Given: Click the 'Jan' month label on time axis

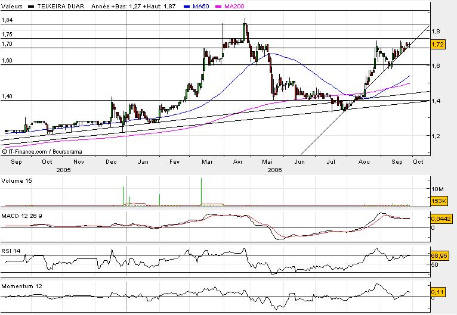Looking at the screenshot, I should tap(143, 162).
